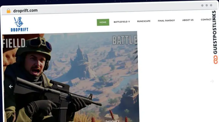Open the Battlefield soldier slider image

tap(70, 76)
